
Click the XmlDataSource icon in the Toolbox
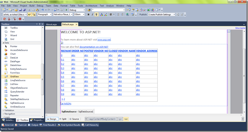click(6, 107)
